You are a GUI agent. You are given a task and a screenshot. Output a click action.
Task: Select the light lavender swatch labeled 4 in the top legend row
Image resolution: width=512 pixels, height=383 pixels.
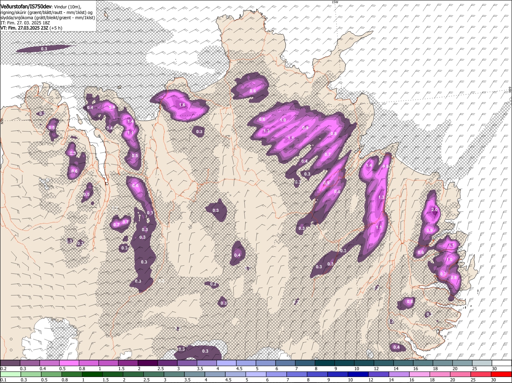pos(226,363)
